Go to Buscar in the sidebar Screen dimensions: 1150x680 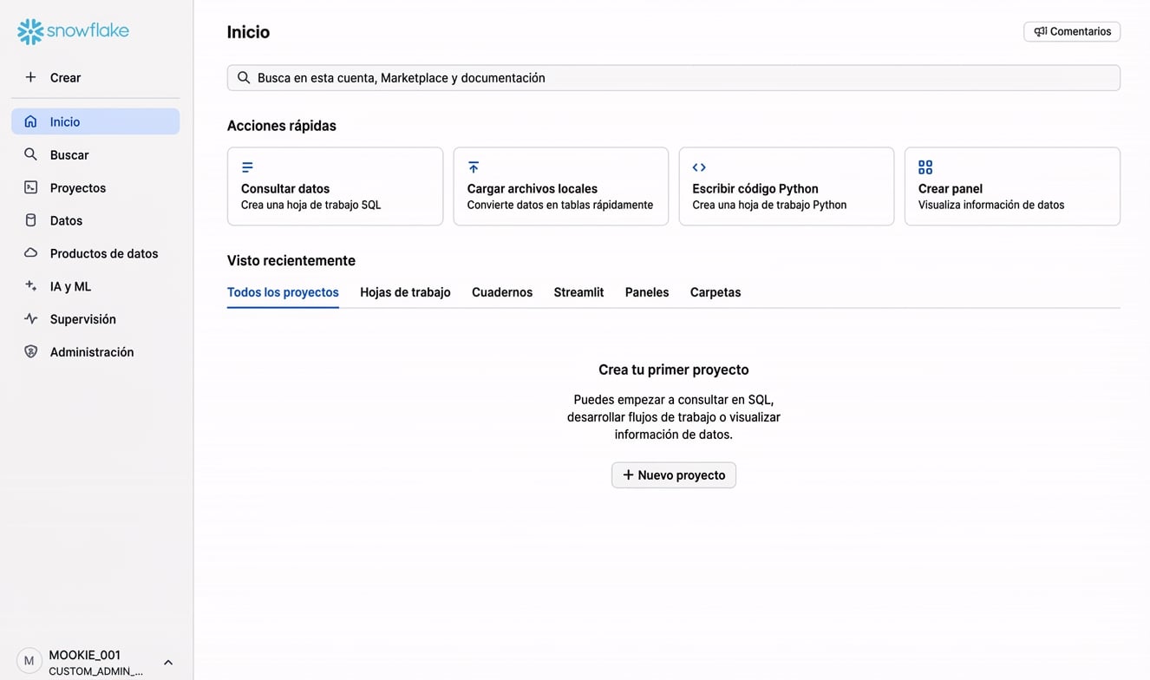pyautogui.click(x=95, y=154)
